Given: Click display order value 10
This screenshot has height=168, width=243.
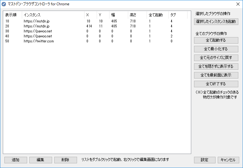Looking at the screenshot, I should 7,21.
